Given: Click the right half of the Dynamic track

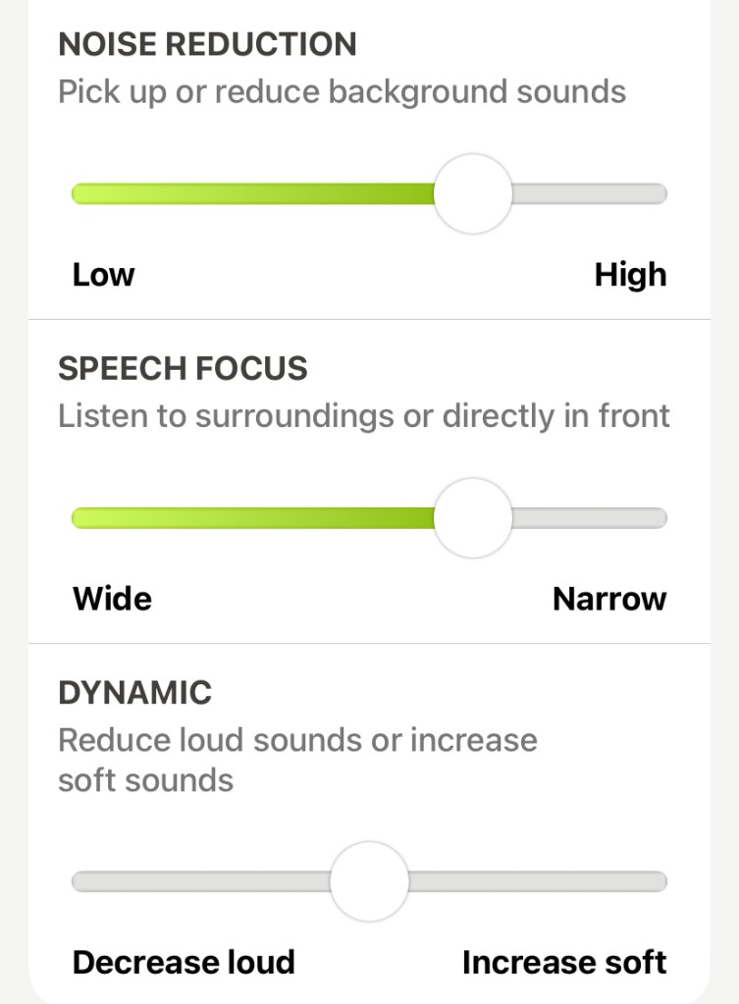Looking at the screenshot, I should pyautogui.click(x=540, y=881).
